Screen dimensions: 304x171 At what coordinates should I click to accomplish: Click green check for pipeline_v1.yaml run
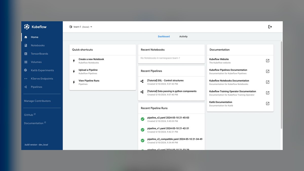143,130
